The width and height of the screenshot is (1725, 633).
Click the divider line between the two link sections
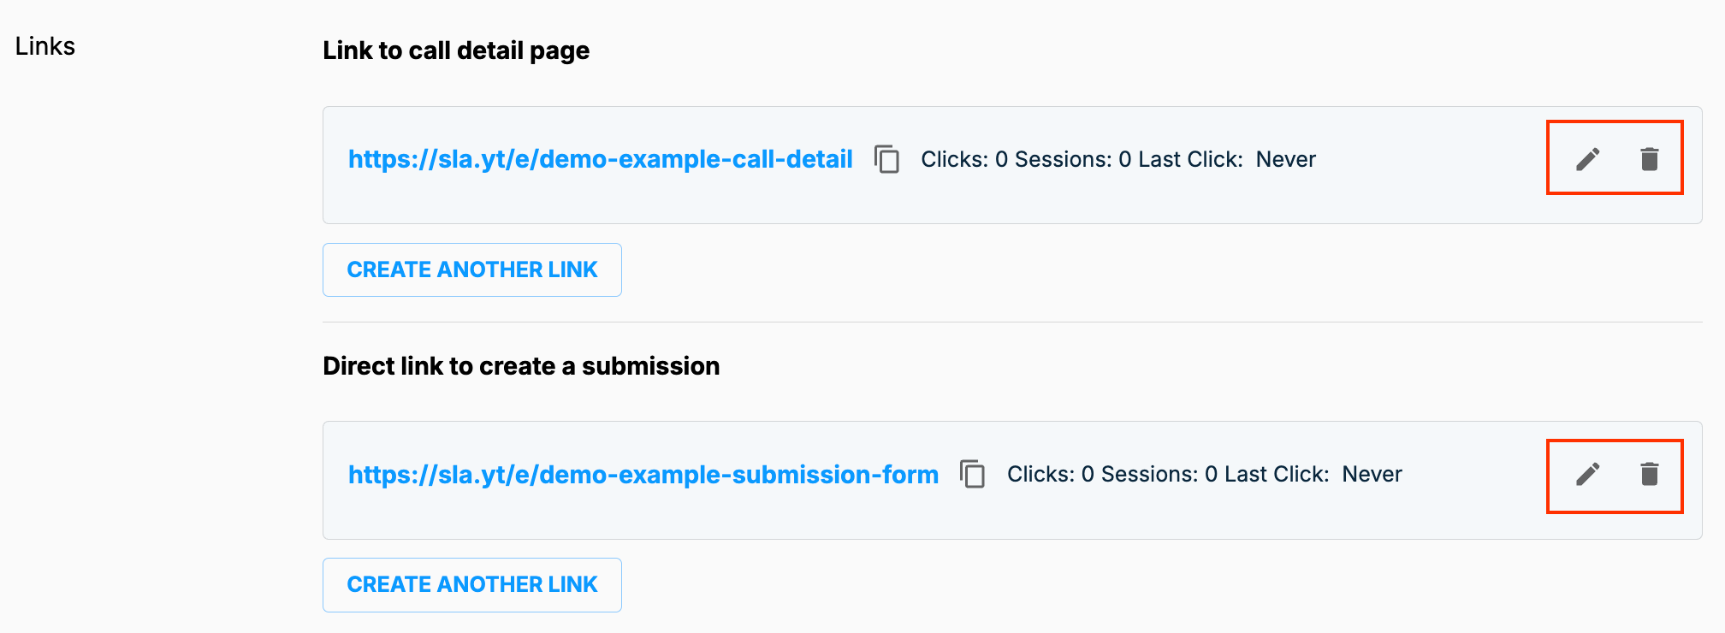point(1012,322)
